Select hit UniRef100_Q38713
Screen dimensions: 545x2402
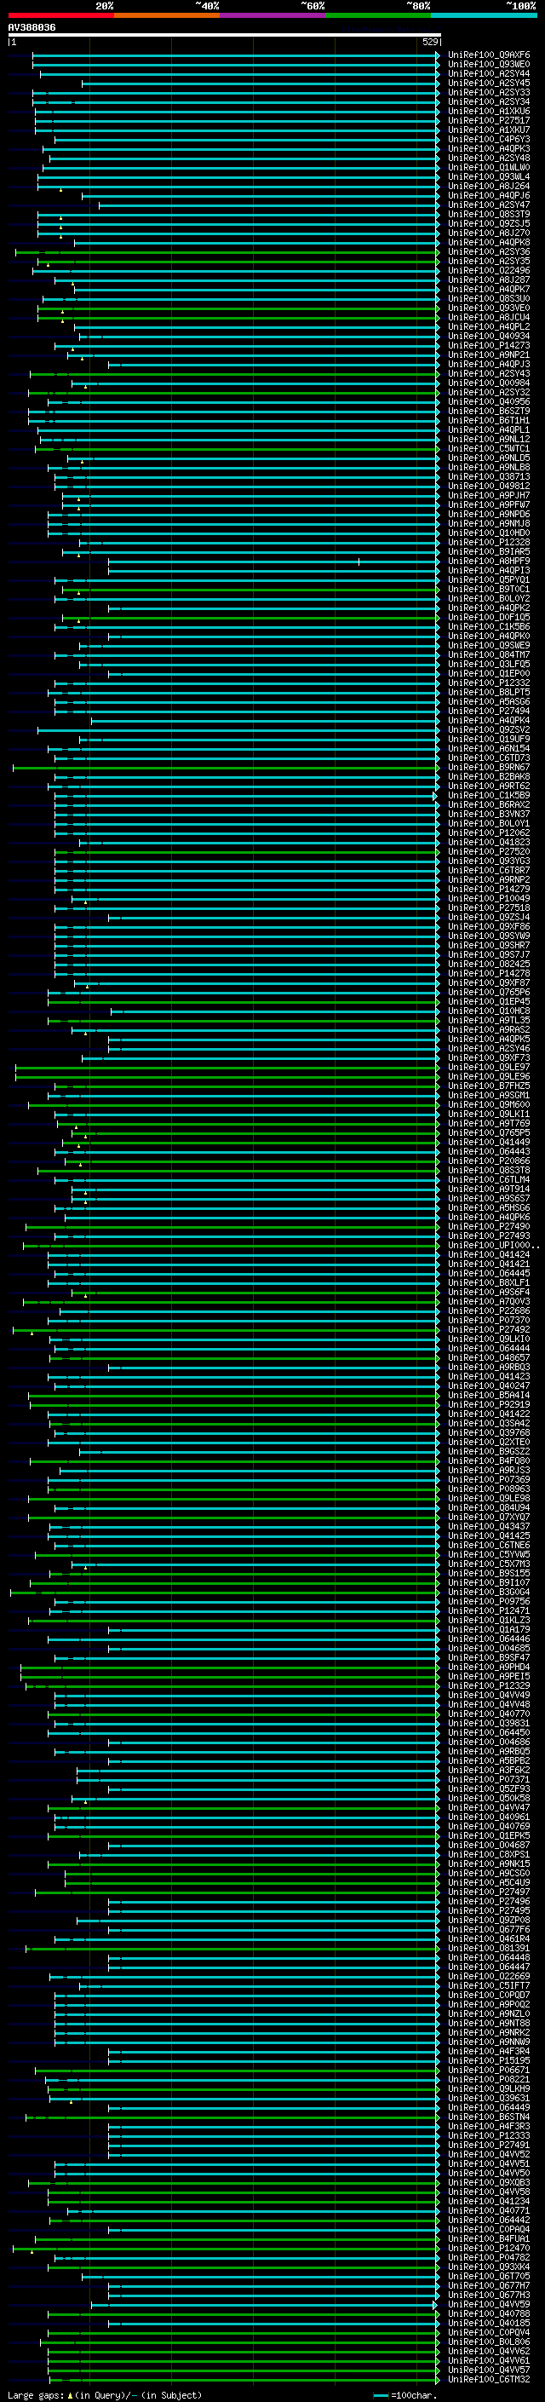click(x=489, y=476)
